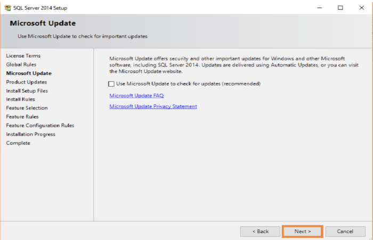This screenshot has width=373, height=240.
Task: Enable Use Microsoft Update to check for updates
Action: click(111, 84)
